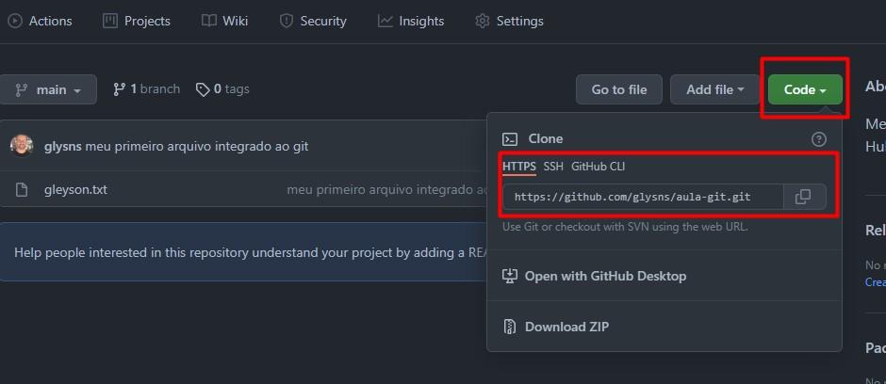The width and height of the screenshot is (886, 384).
Task: Select the HTTPS clone tab
Action: [x=519, y=167]
